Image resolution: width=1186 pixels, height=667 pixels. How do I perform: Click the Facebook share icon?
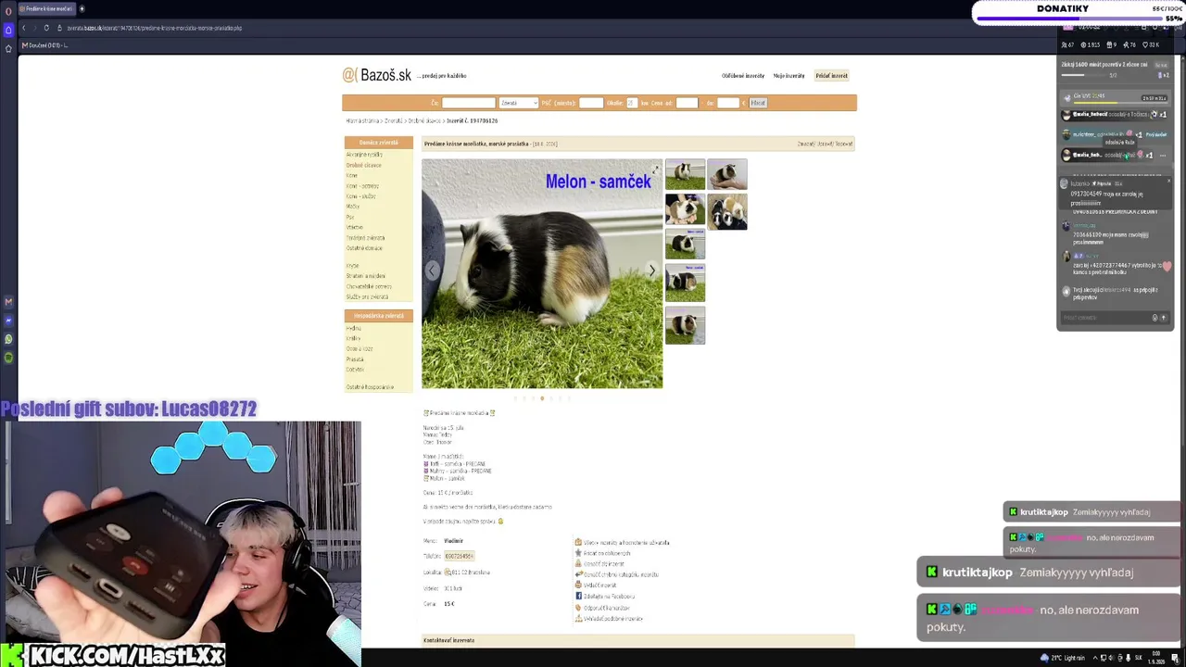578,596
